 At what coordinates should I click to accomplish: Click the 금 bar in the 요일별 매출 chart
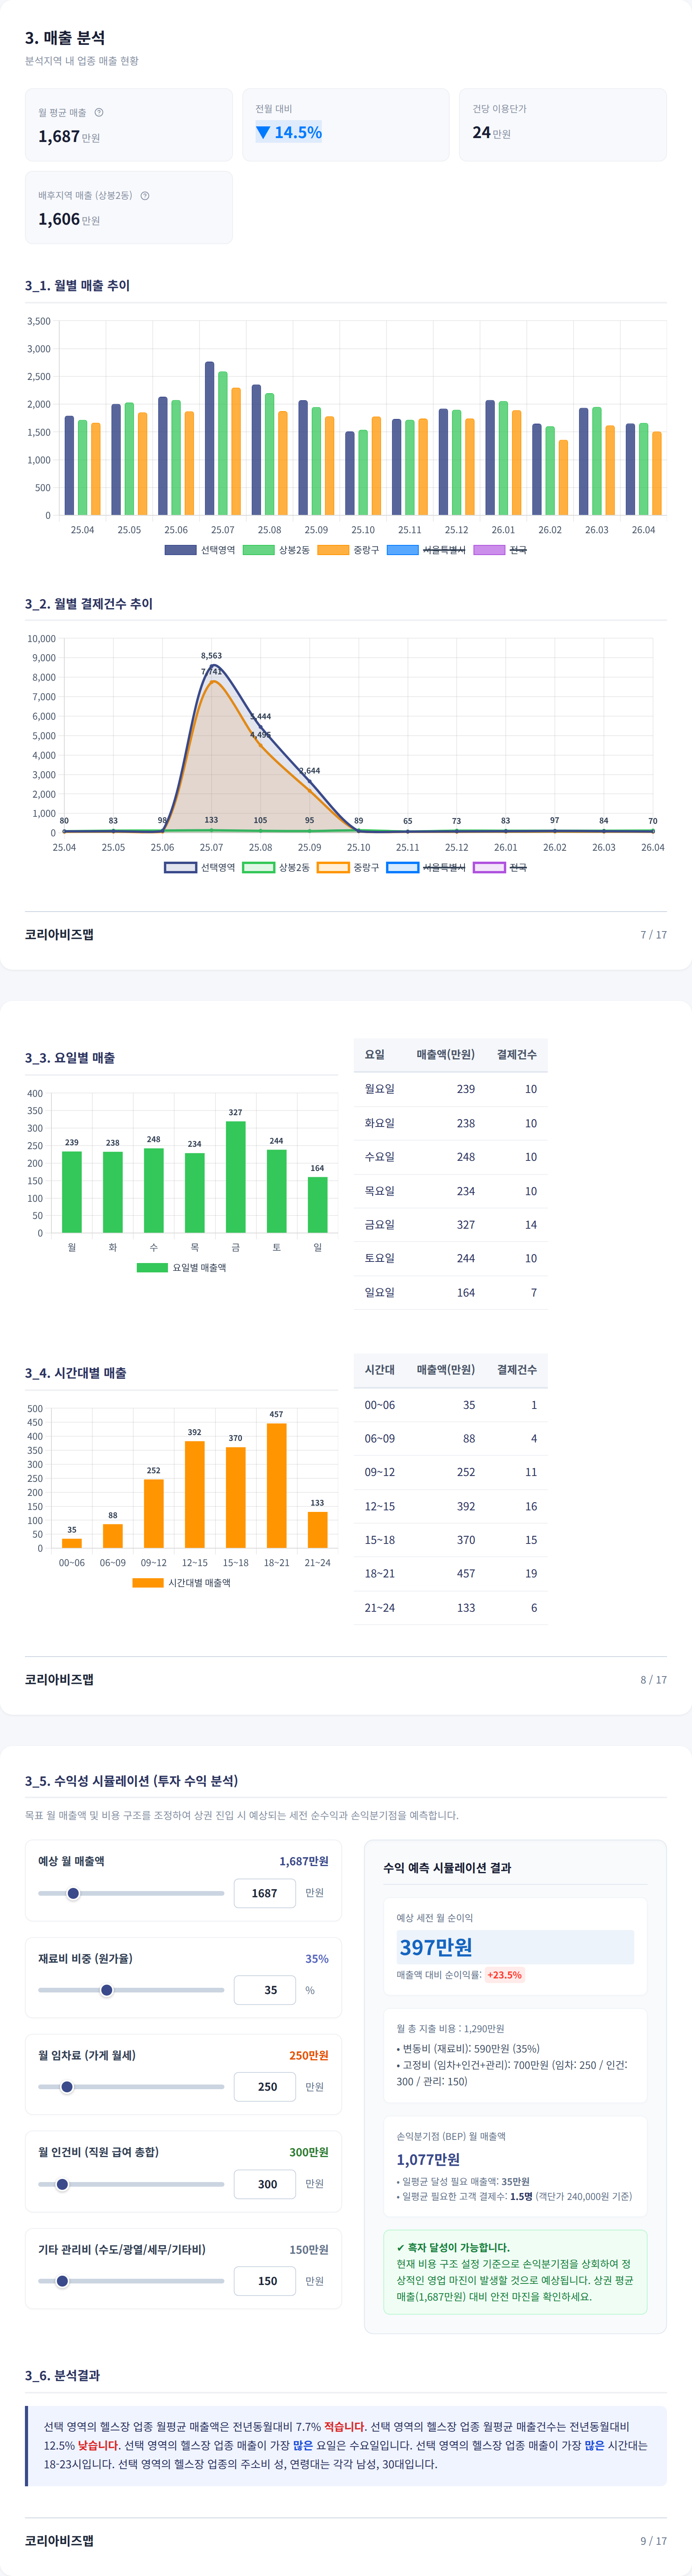pyautogui.click(x=236, y=1177)
